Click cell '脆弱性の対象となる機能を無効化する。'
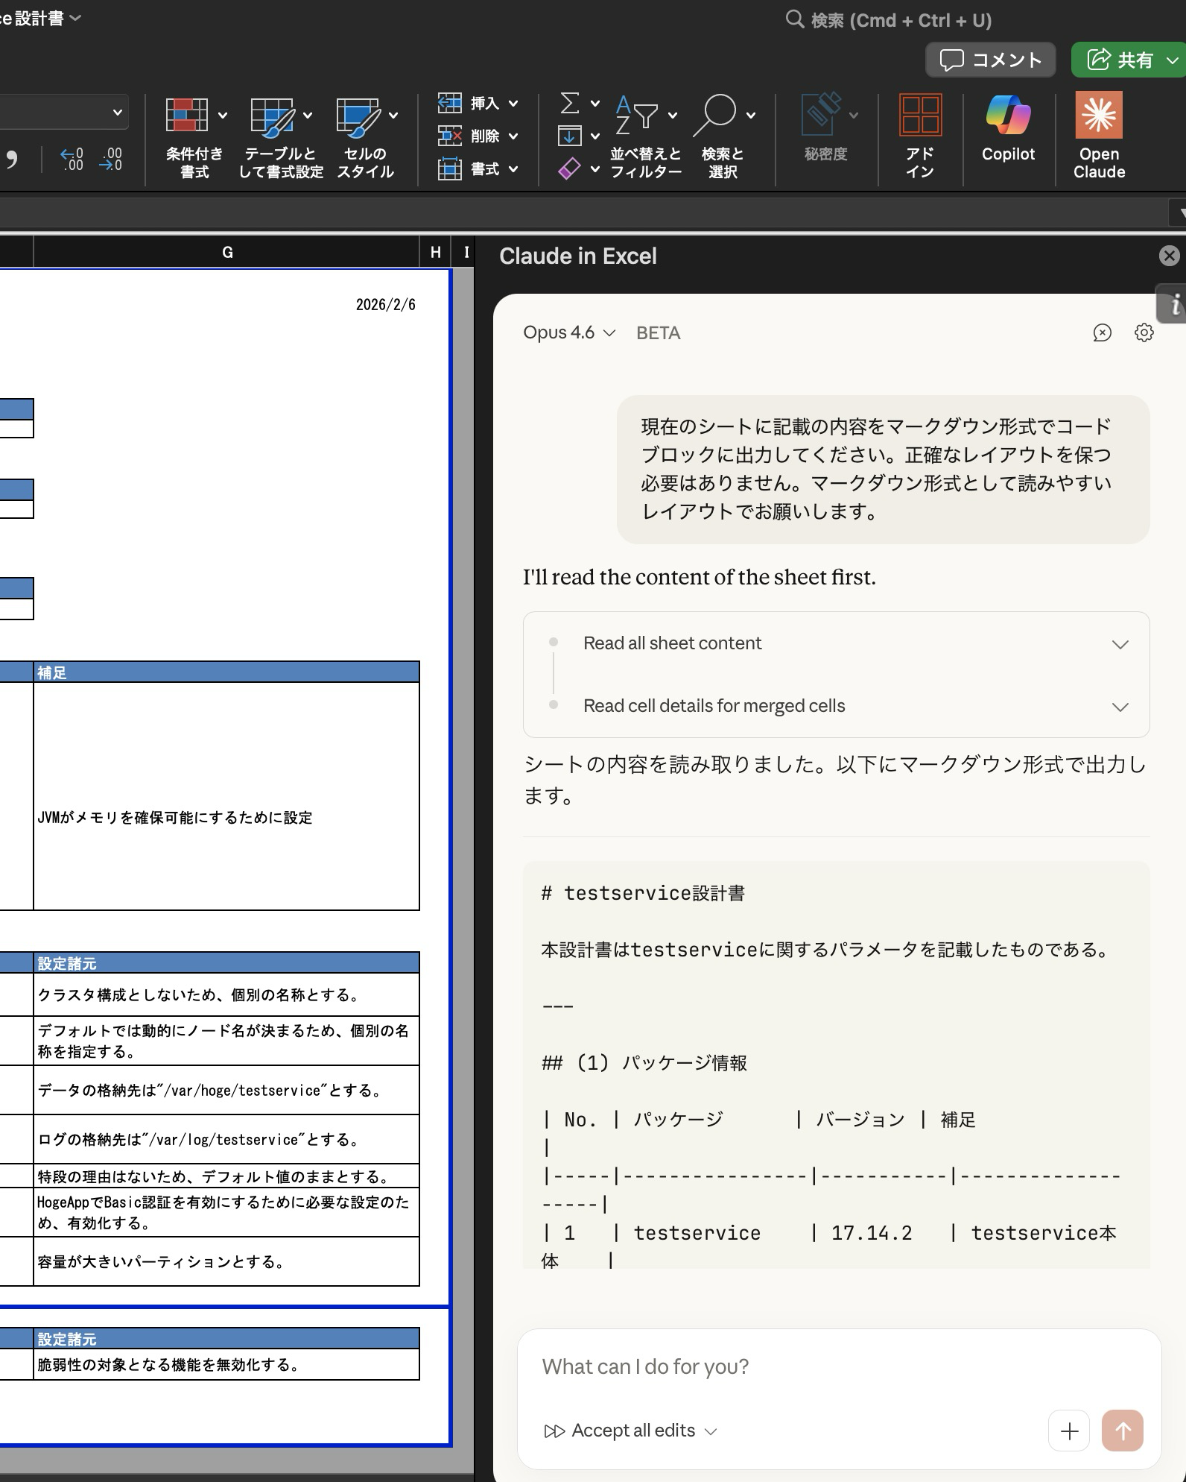The height and width of the screenshot is (1482, 1186). pos(226,1364)
